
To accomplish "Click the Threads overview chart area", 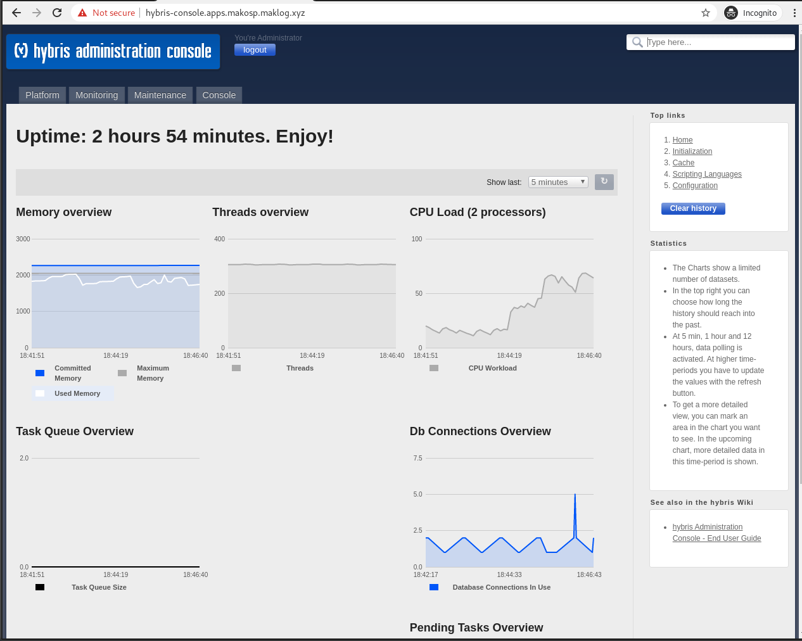I will (312, 293).
